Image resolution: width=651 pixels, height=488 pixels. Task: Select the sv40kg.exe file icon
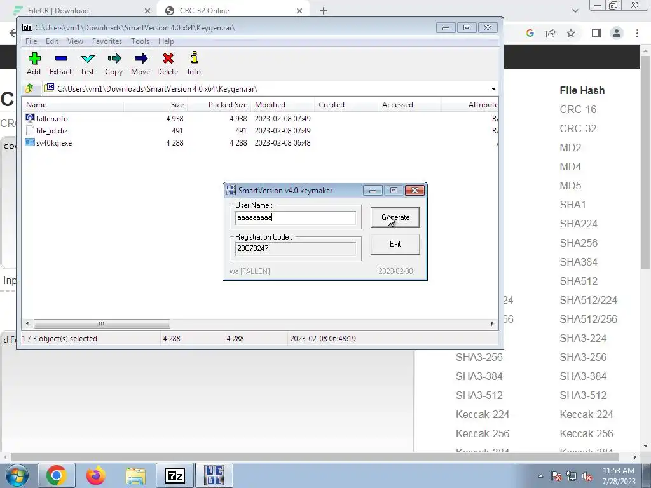29,142
